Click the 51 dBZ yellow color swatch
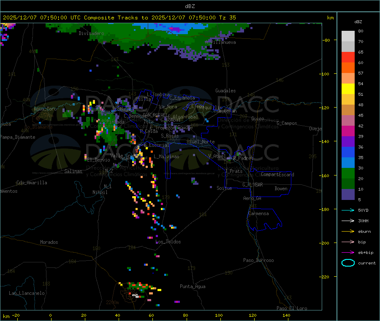Viewport: 380px width, 321px height. coord(348,89)
